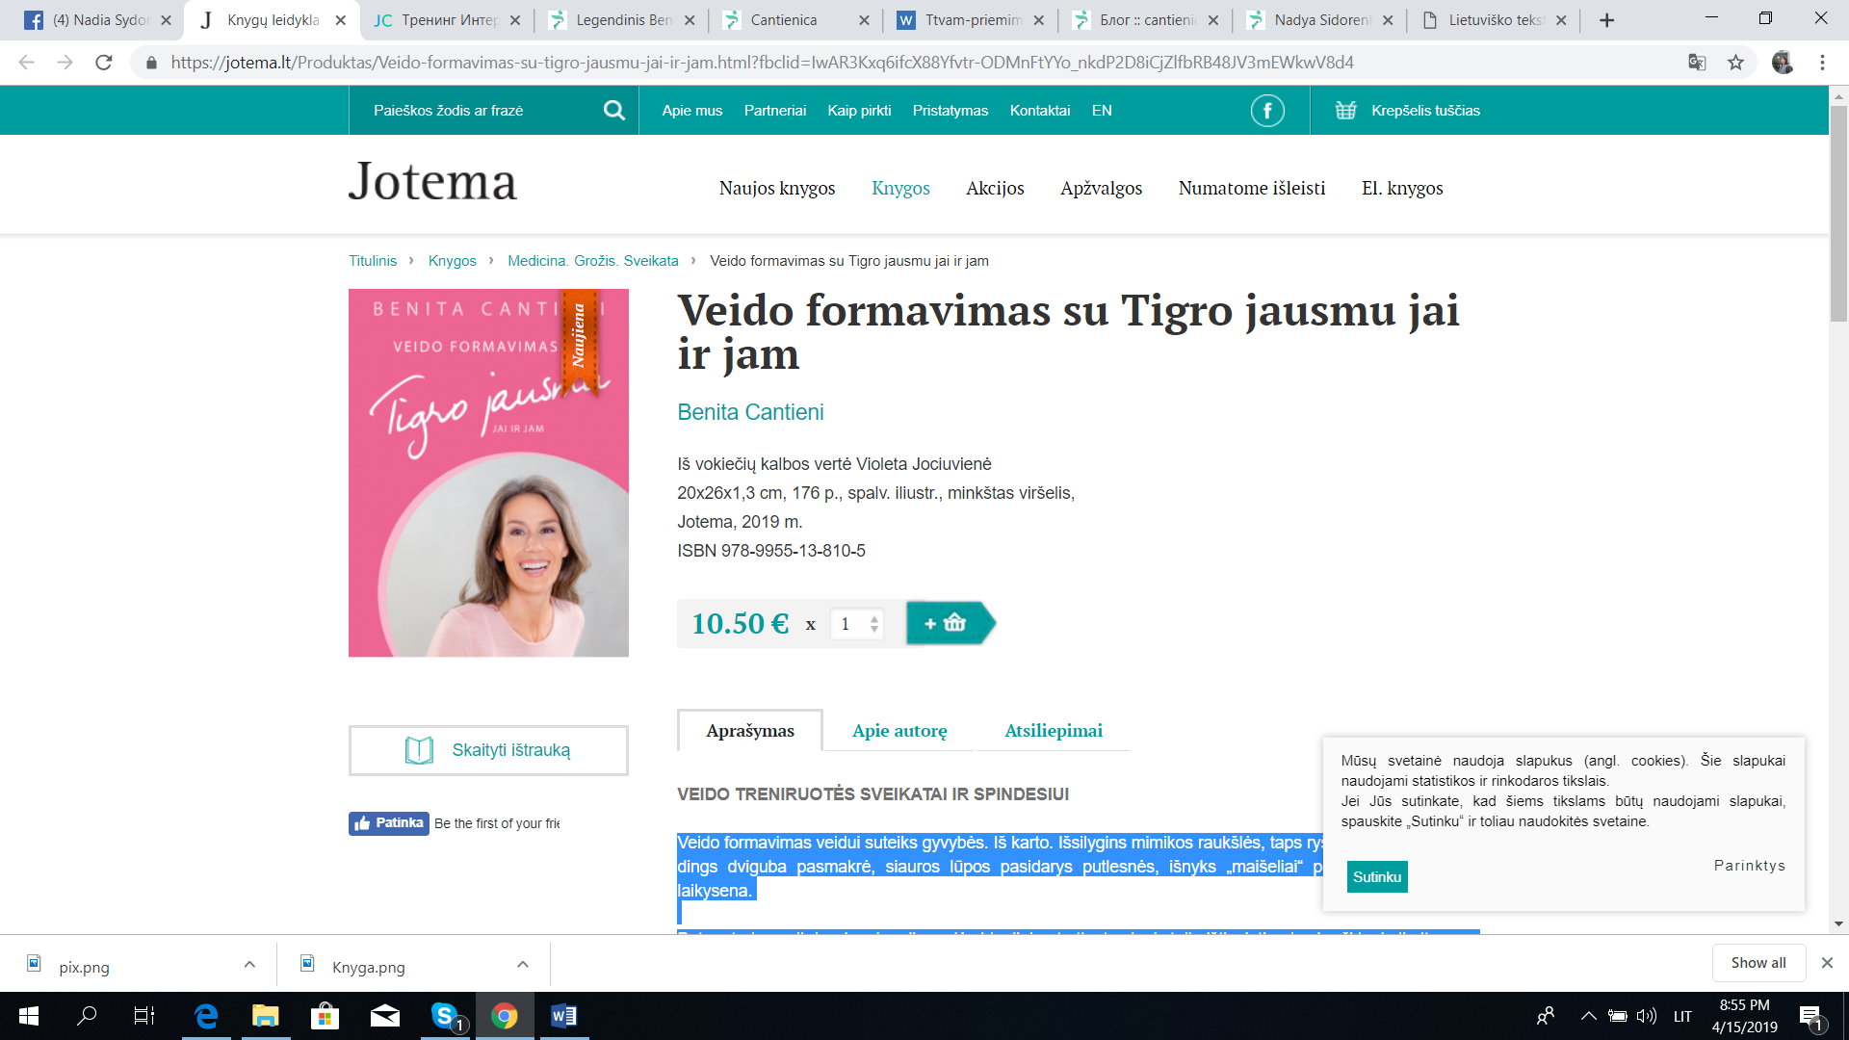Open the shopping basket icon in header
The width and height of the screenshot is (1849, 1040).
click(1345, 111)
